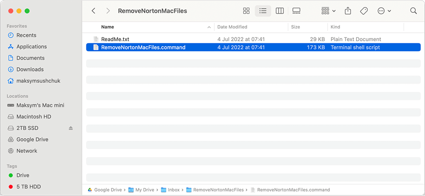
Task: Open Documents in the sidebar
Action: [x=30, y=58]
